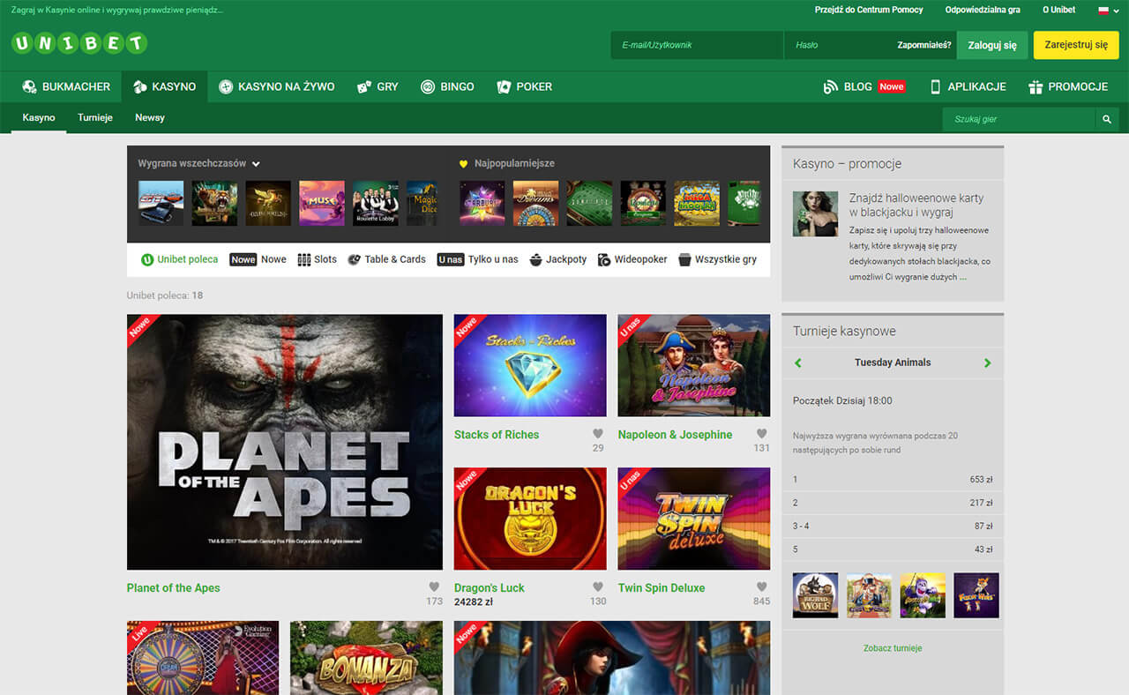Click Tuesday Animals tournament title
Image resolution: width=1129 pixels, height=695 pixels.
click(893, 362)
